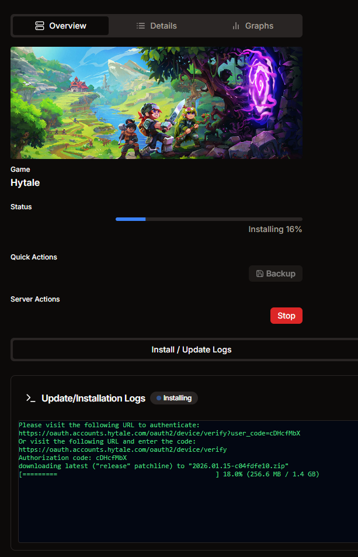This screenshot has width=358, height=557.
Task: Open the Graphs tab
Action: [x=253, y=26]
